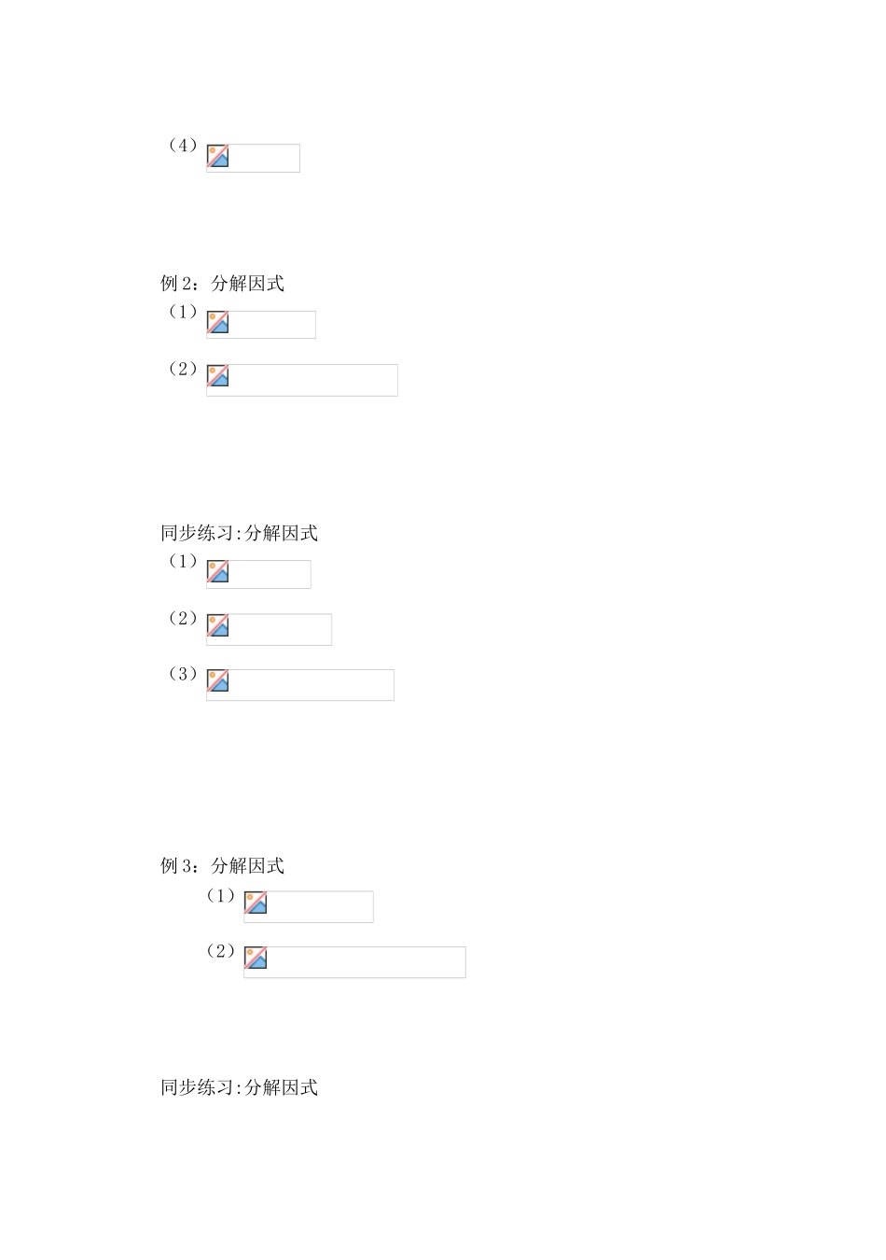Screen dimensions: 886x1260
Task: Click the (1) label under first 同步练习
Action: (183, 561)
